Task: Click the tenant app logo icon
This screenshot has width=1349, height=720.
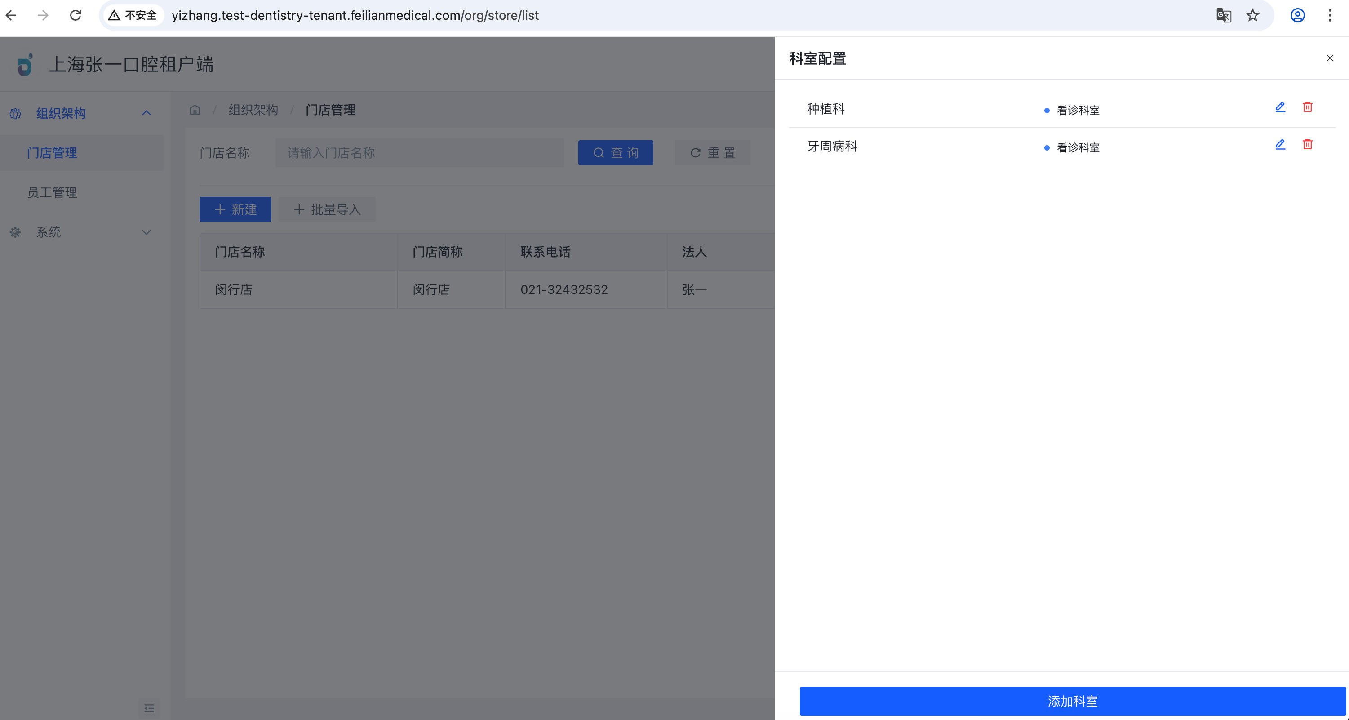Action: point(25,65)
